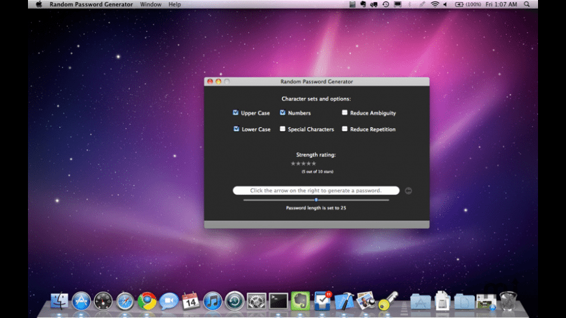The width and height of the screenshot is (566, 318).
Task: Toggle the Upper Case checkbox
Action: click(236, 113)
